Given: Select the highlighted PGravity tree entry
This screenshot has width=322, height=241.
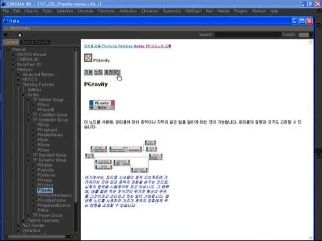Looking at the screenshot, I should point(45,190).
